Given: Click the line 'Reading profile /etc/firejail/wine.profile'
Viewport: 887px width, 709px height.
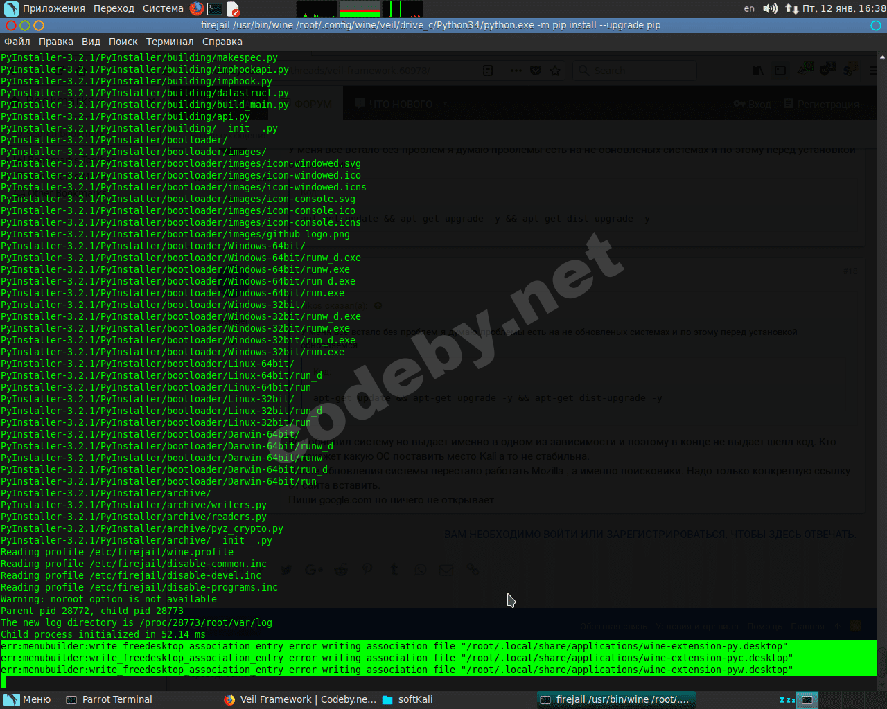Looking at the screenshot, I should [x=117, y=553].
